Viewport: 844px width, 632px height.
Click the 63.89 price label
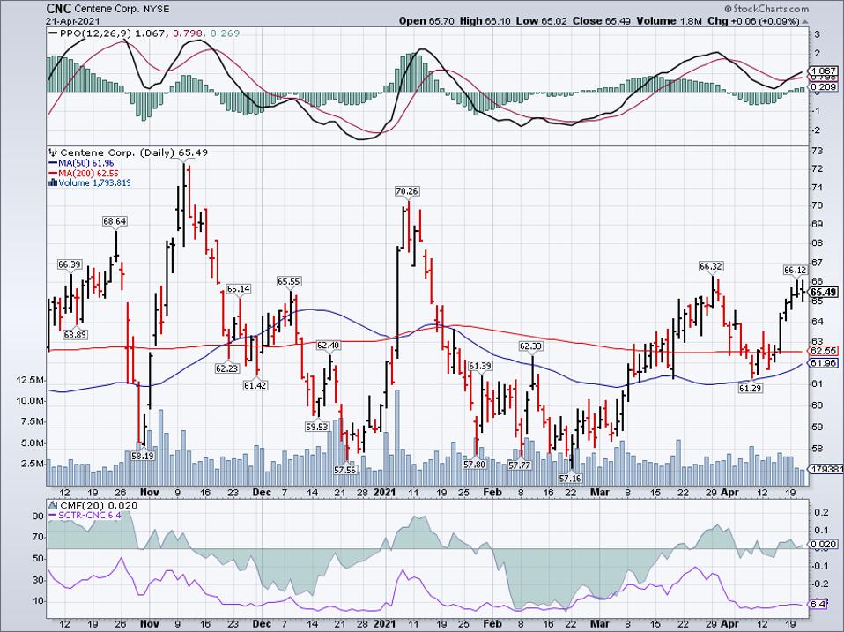[x=75, y=334]
